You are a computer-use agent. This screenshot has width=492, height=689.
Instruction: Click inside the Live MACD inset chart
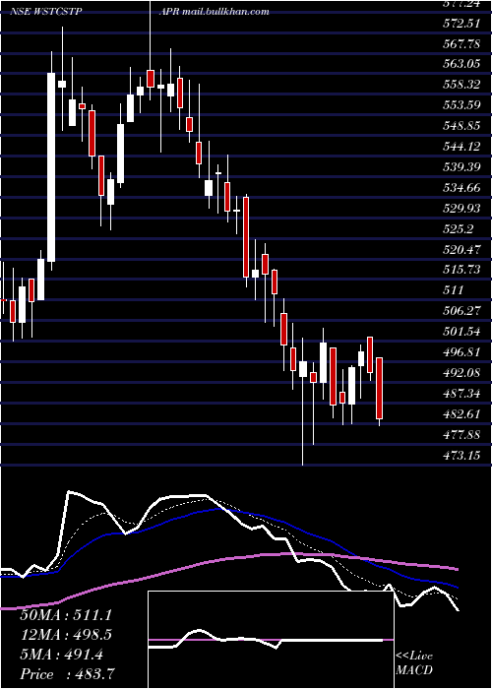271,640
